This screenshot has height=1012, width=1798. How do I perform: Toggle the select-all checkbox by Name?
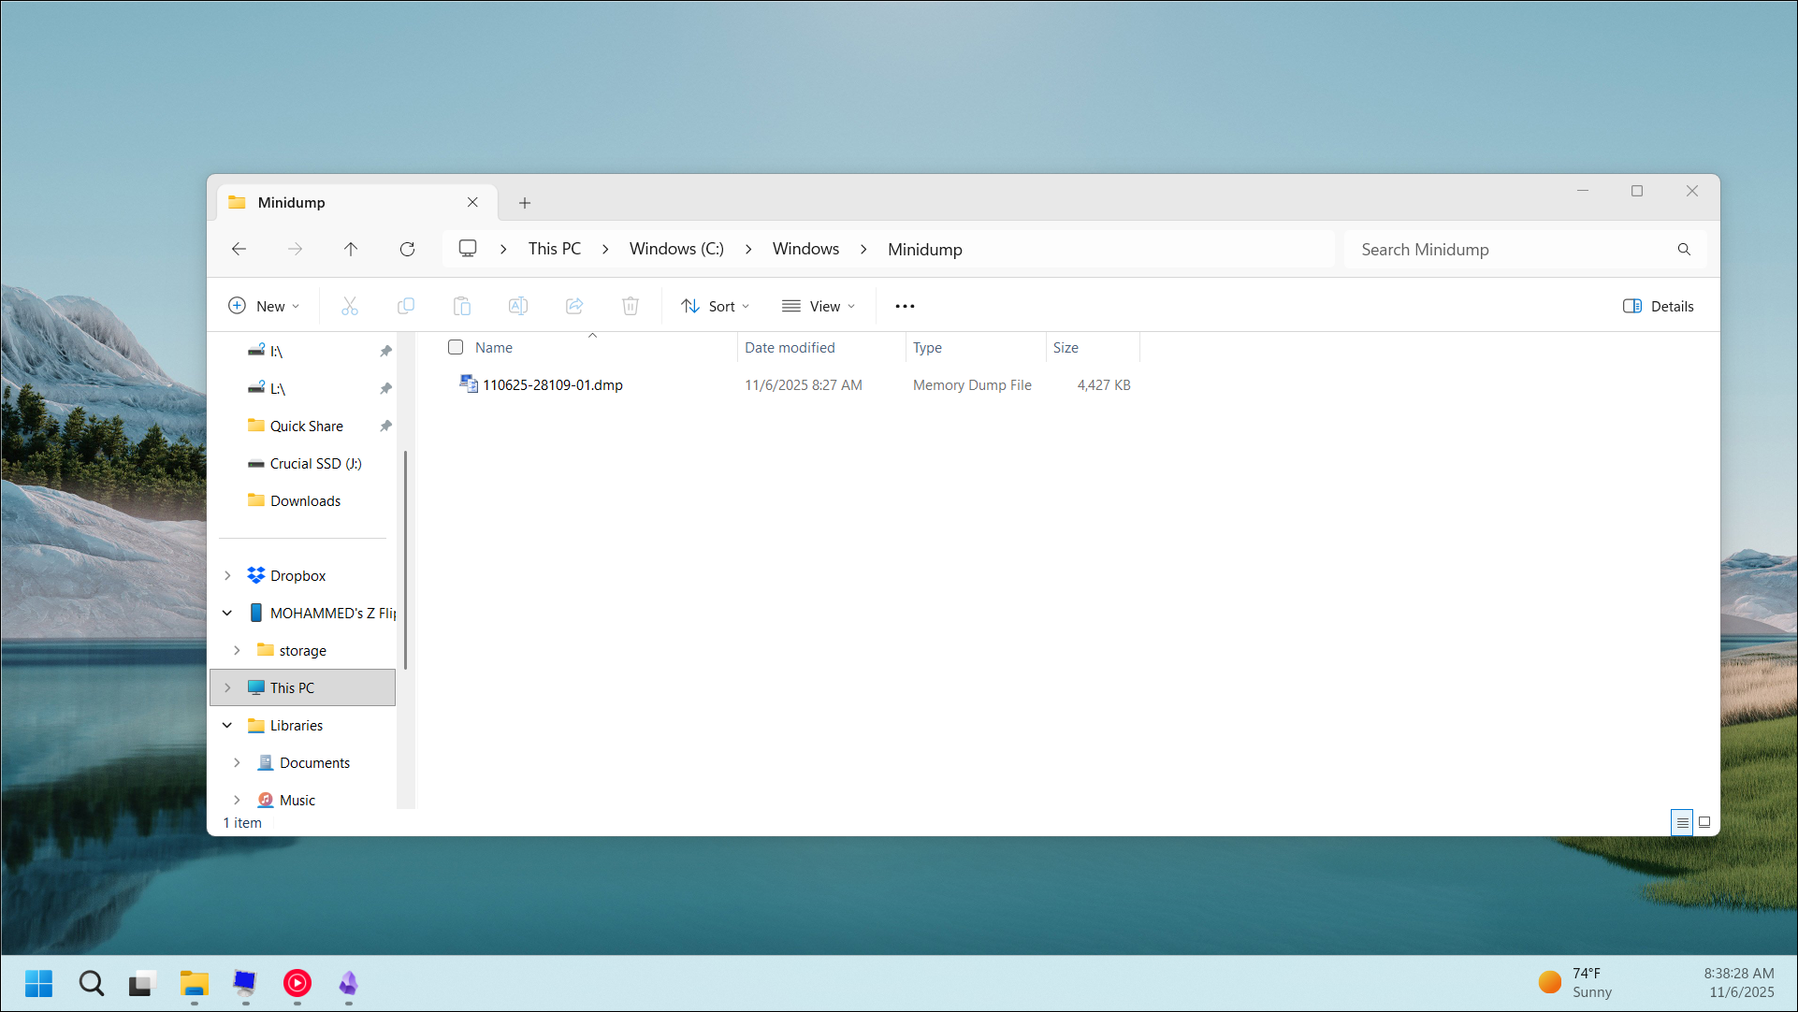coord(456,347)
